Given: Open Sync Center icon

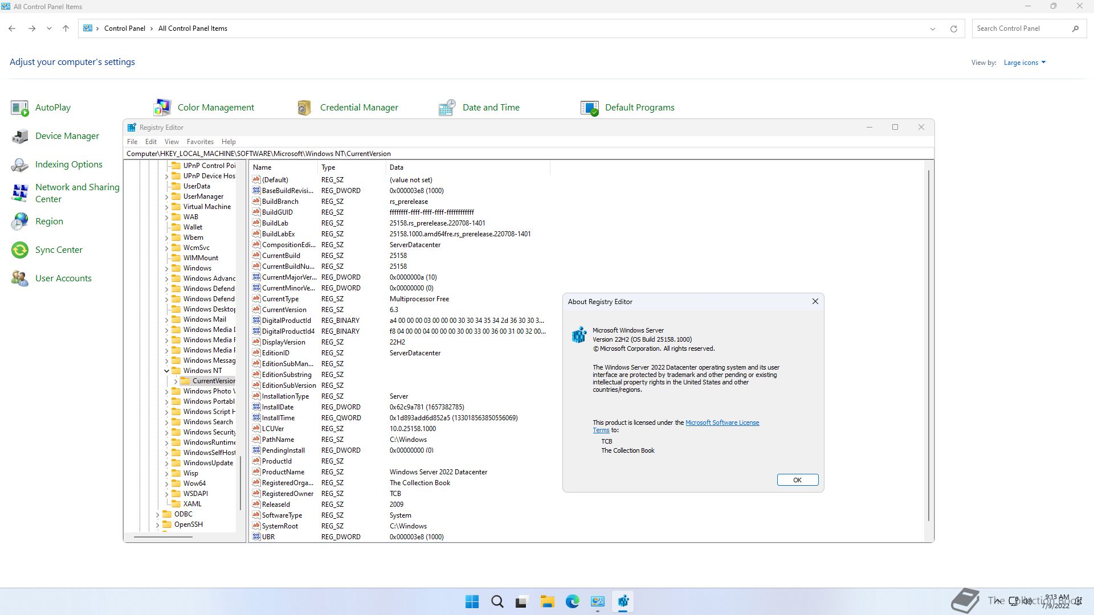Looking at the screenshot, I should tap(20, 250).
